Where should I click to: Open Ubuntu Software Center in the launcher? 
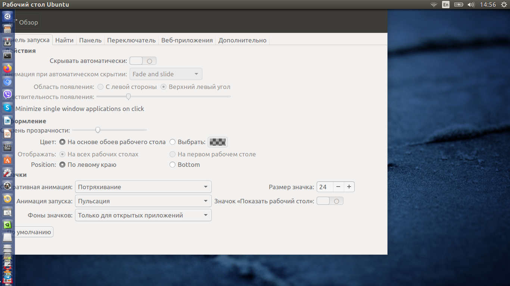pyautogui.click(x=7, y=160)
